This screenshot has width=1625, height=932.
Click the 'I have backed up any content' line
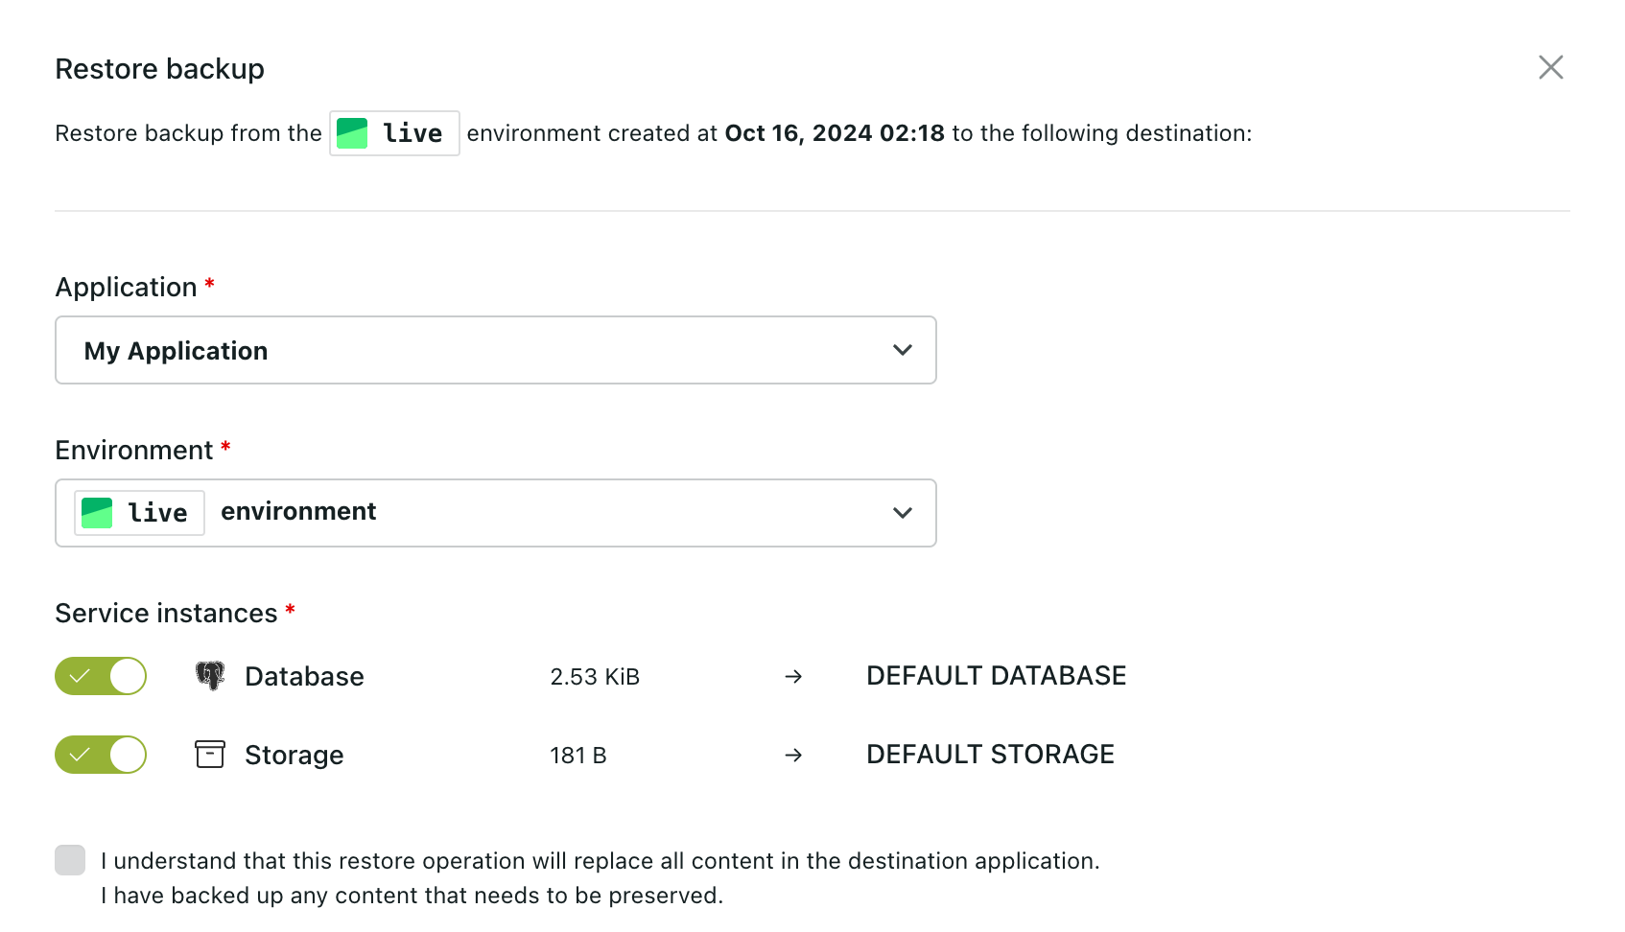(x=412, y=896)
